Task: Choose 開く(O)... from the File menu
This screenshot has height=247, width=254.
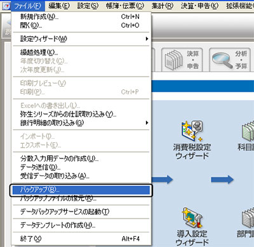Action: pyautogui.click(x=81, y=25)
